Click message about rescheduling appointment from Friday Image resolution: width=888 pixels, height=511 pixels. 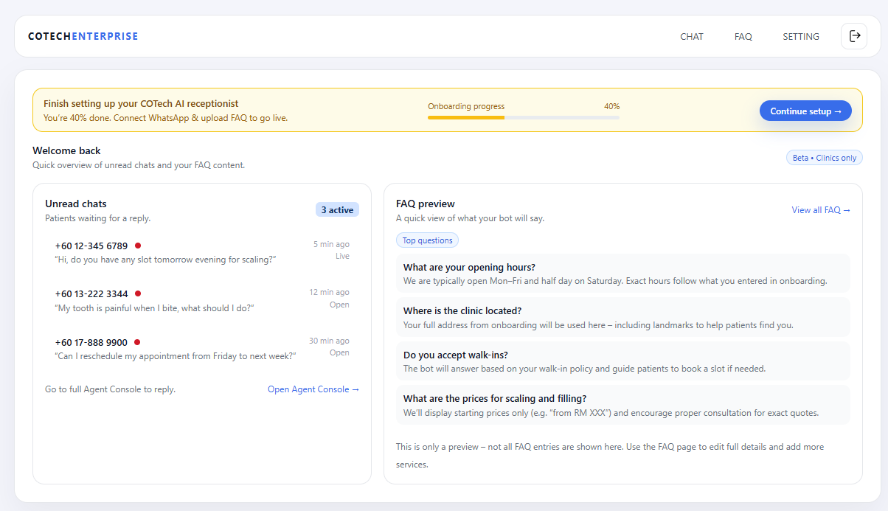coord(176,356)
